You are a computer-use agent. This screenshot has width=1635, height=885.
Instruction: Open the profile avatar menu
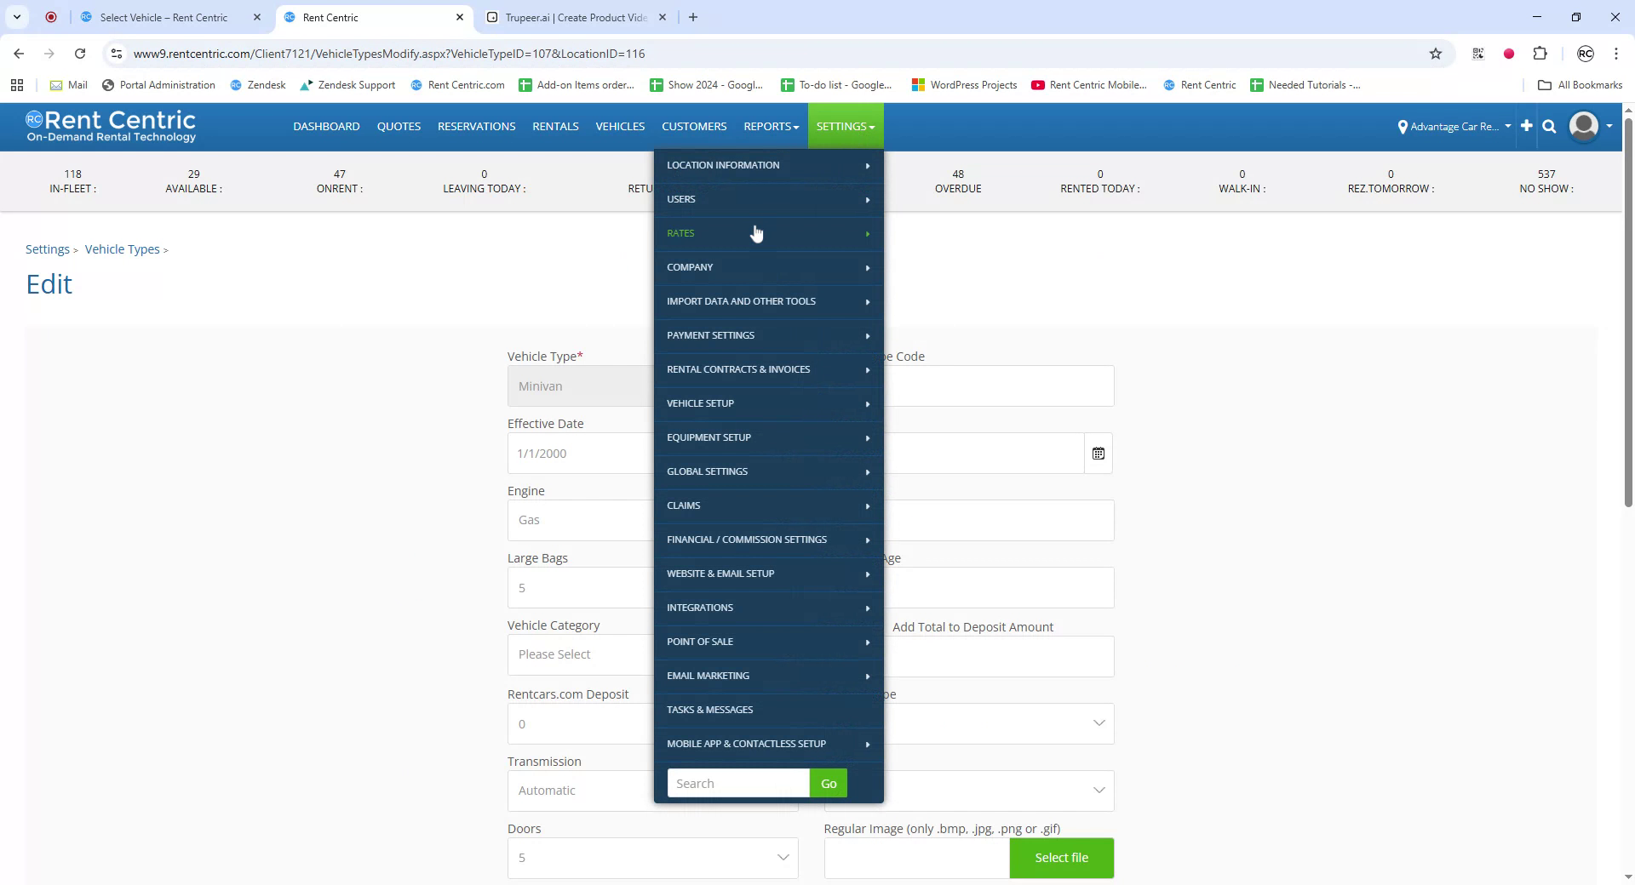point(1584,126)
